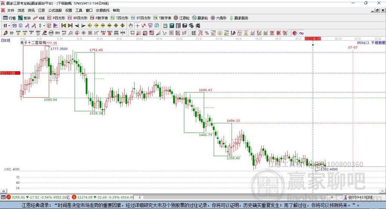The image size is (386, 209).
Task: Click the 老子十二宫结构 label
Action: [x=33, y=43]
